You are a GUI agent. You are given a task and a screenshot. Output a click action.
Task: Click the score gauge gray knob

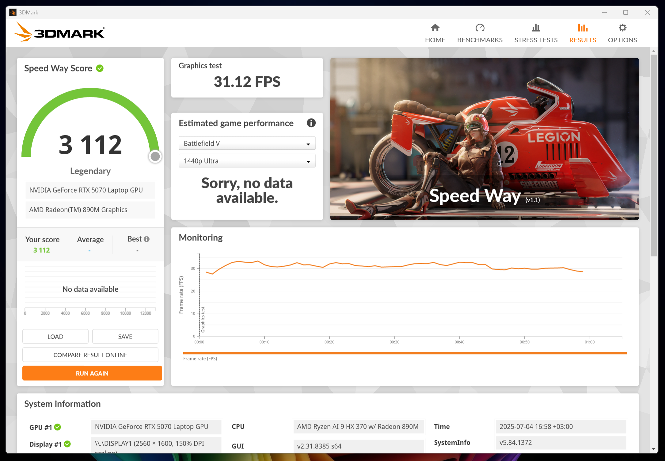pos(155,156)
